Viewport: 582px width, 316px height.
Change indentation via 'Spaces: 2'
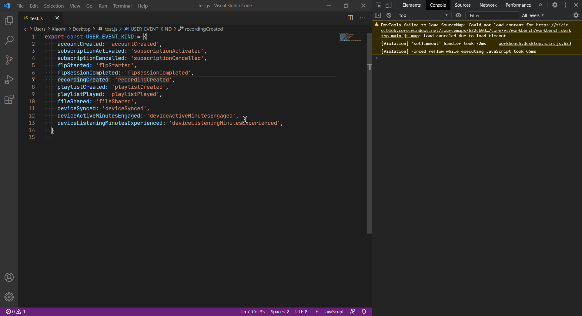(280, 311)
